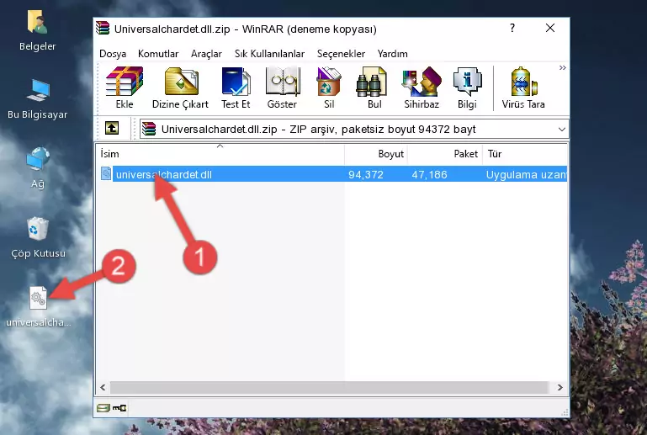Sort by the Tür column header
Image resolution: width=647 pixels, height=435 pixels.
[525, 153]
